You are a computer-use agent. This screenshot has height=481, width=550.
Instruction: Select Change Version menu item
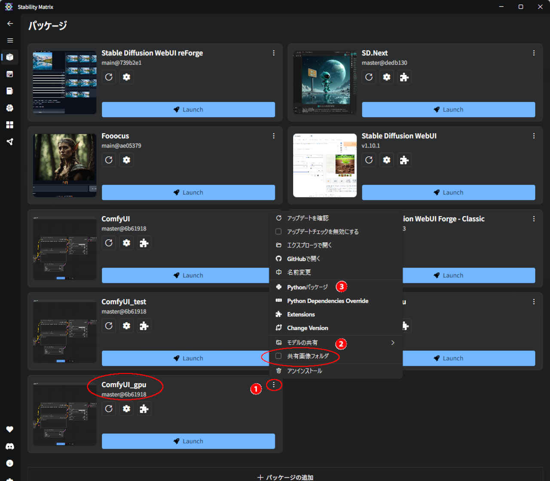coord(335,328)
